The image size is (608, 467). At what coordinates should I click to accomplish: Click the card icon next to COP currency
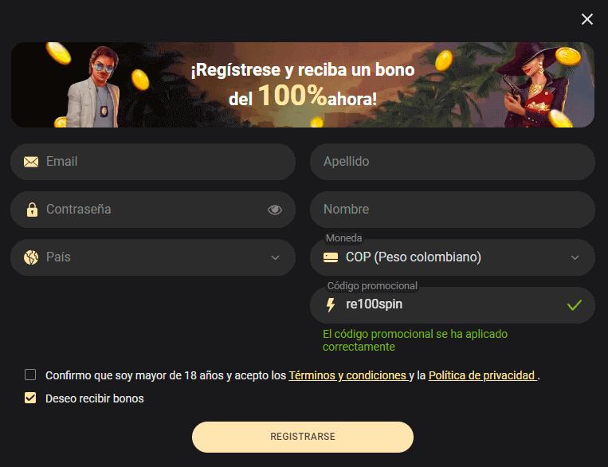pyautogui.click(x=331, y=257)
